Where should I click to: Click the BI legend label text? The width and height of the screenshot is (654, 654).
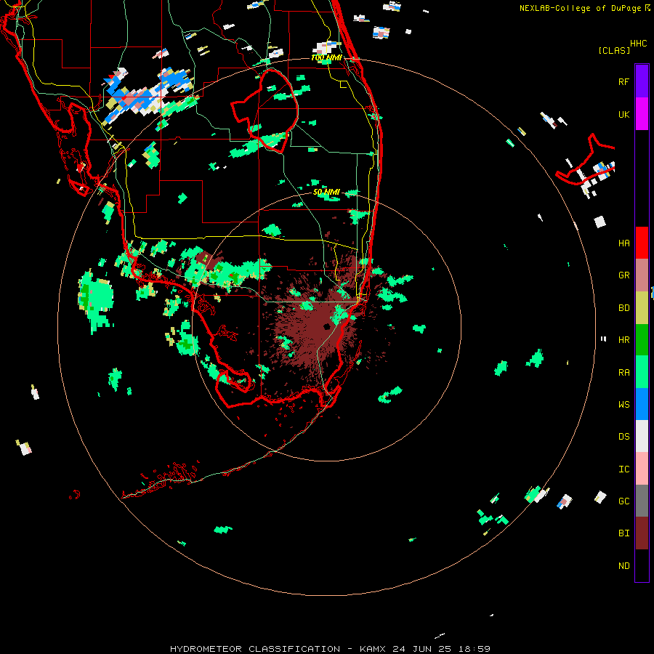(623, 533)
